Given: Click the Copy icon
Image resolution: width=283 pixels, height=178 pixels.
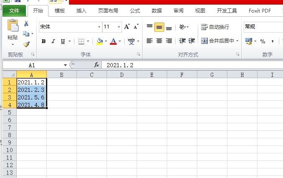Looking at the screenshot, I should tap(26, 34).
